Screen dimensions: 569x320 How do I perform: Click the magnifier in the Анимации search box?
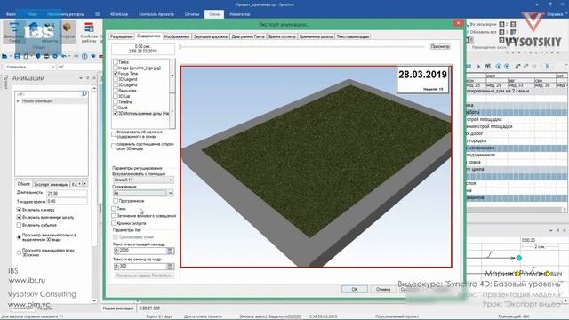(x=84, y=94)
